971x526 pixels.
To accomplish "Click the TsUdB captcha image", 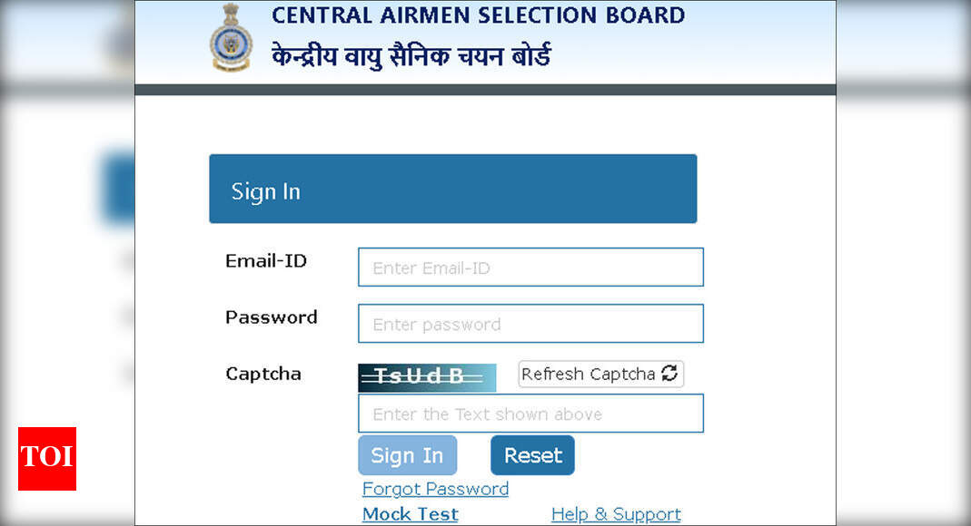I will [x=427, y=377].
